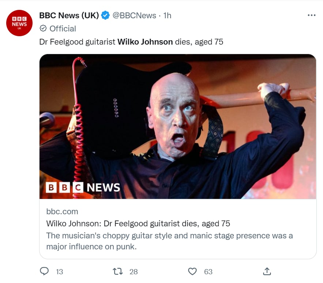Screen dimensions: 323x283
Task: Click the Wilko Johnson bold text in tweet
Action: pyautogui.click(x=145, y=42)
